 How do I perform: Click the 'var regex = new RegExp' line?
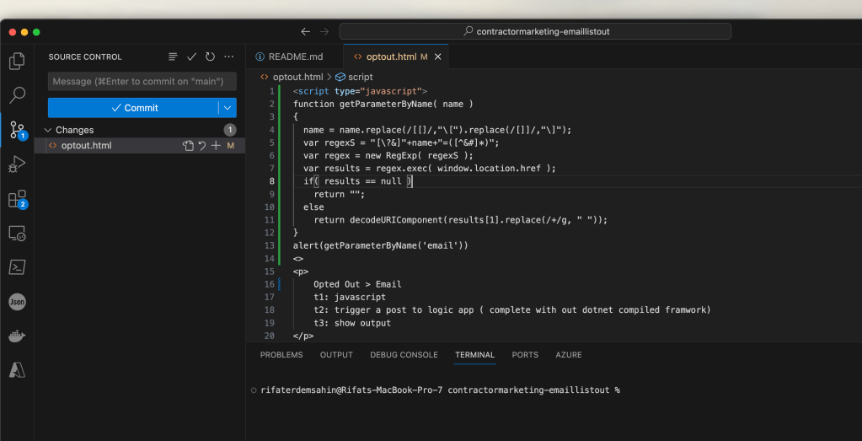click(388, 156)
